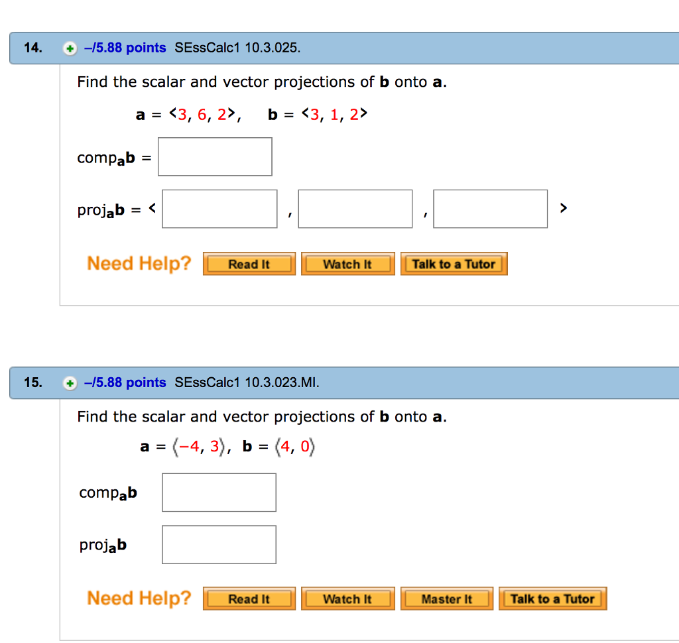
Task: Click the comp a b answer box for question 15
Action: (x=219, y=492)
